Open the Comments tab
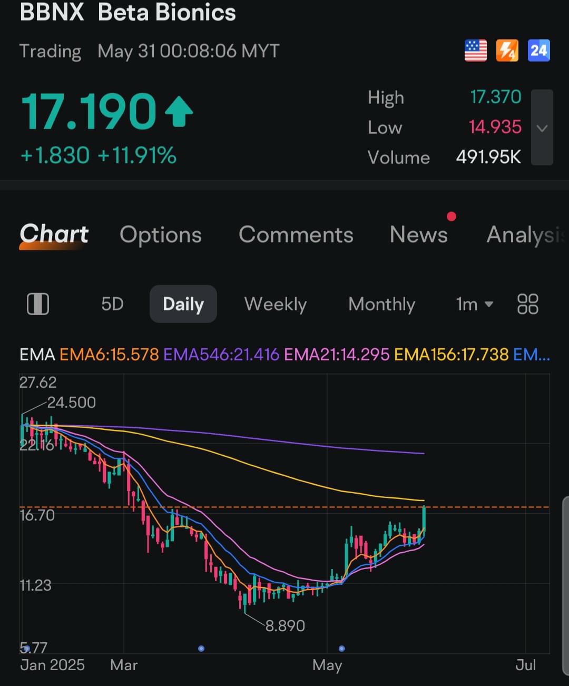 (x=296, y=234)
